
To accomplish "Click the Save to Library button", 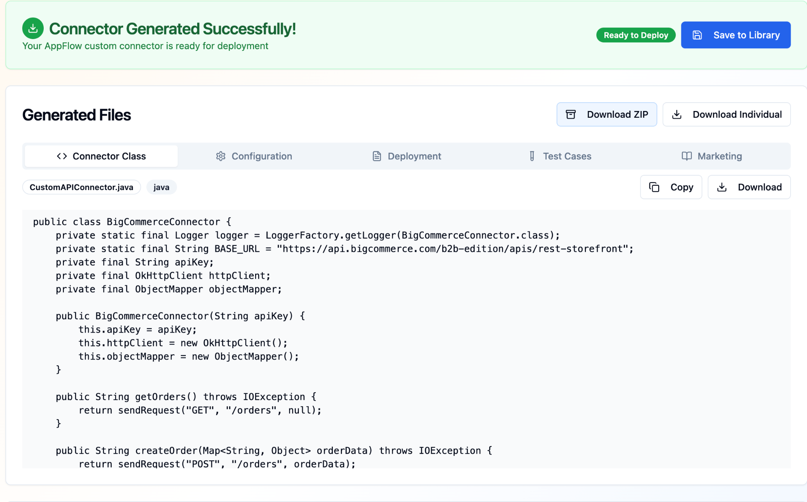I will coord(736,35).
